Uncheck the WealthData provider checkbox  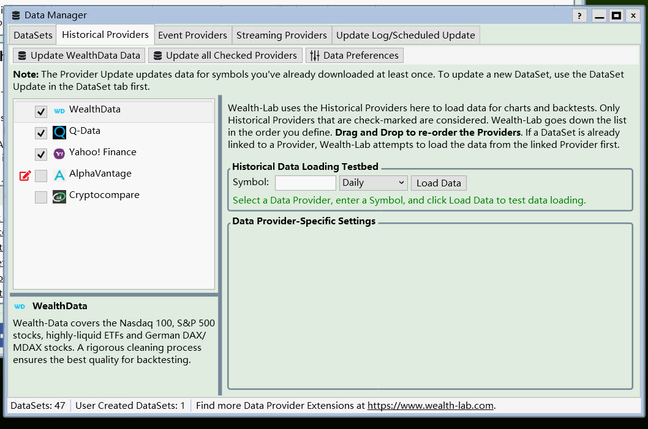(x=40, y=112)
